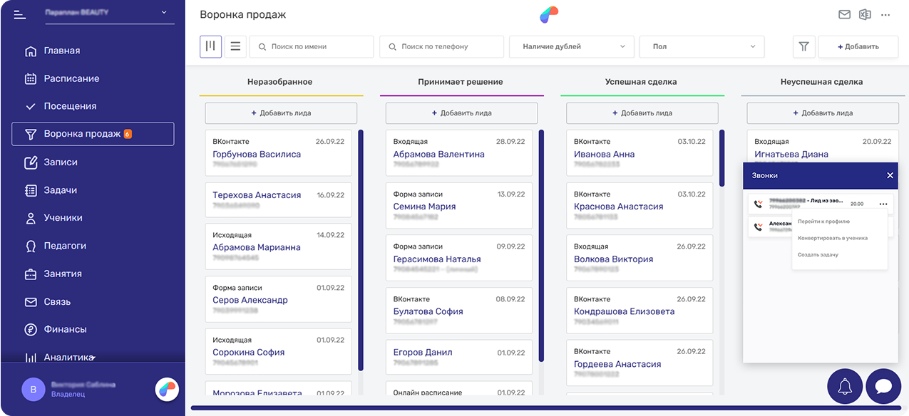Switch to kanban column view
The image size is (909, 416).
[x=210, y=46]
